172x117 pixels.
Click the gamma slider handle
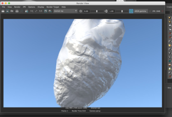(x=122, y=11)
